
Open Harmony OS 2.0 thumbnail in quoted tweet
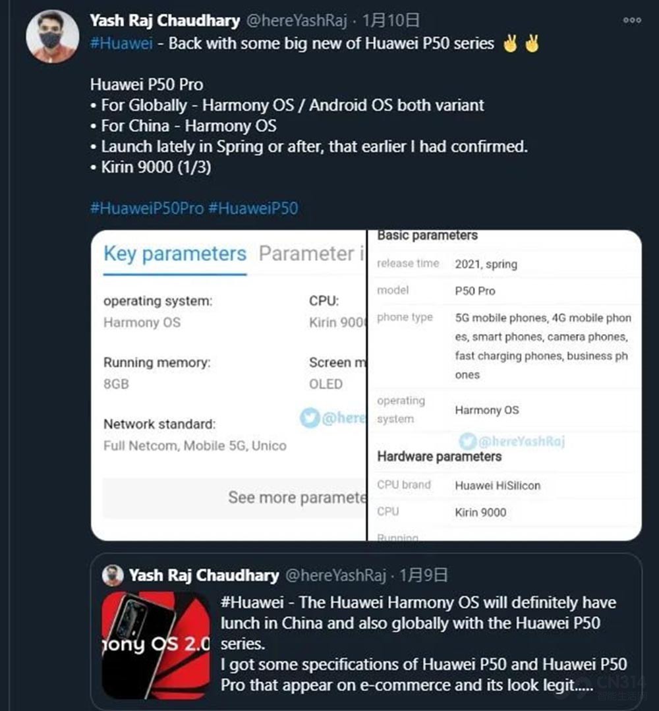pyautogui.click(x=156, y=645)
